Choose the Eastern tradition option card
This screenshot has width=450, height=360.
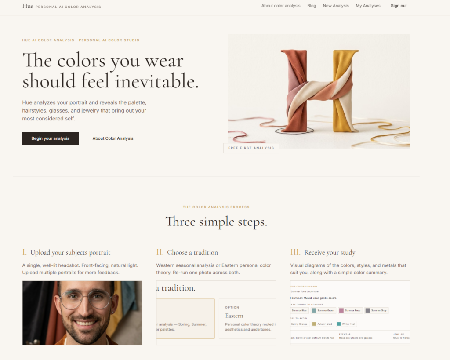247,319
